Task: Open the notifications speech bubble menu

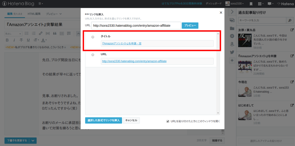Action: pyautogui.click(x=270, y=4)
